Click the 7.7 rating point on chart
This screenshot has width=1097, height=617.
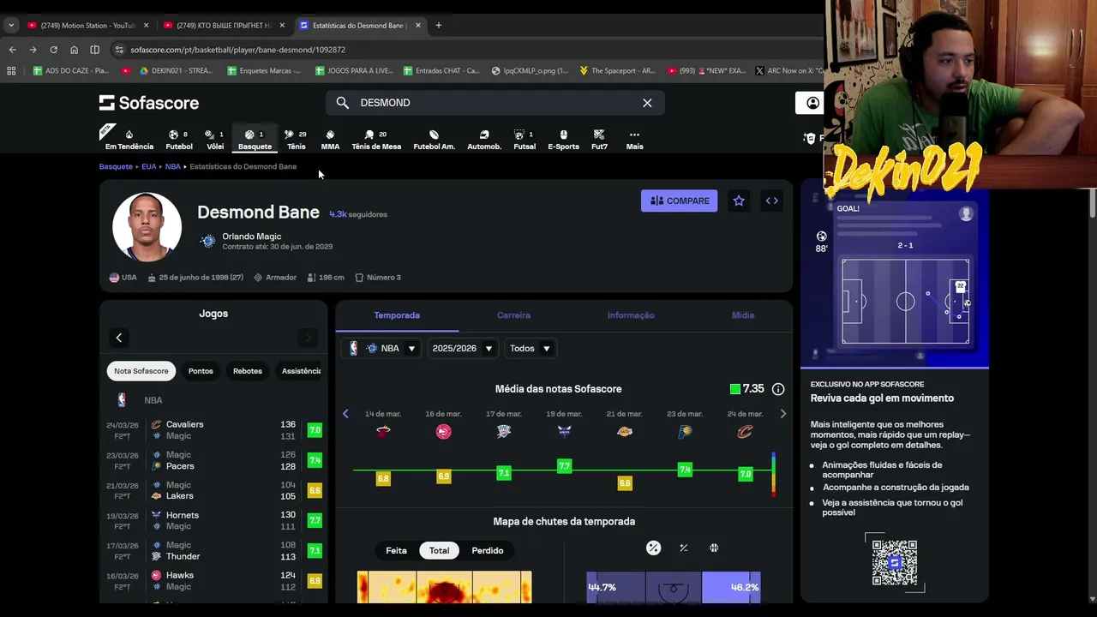(564, 466)
